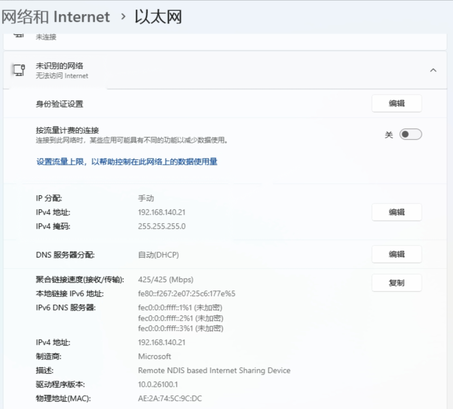Viewport: 453px width, 409px height.
Task: Select driver version 10.0.26100.1
Action: (x=158, y=384)
